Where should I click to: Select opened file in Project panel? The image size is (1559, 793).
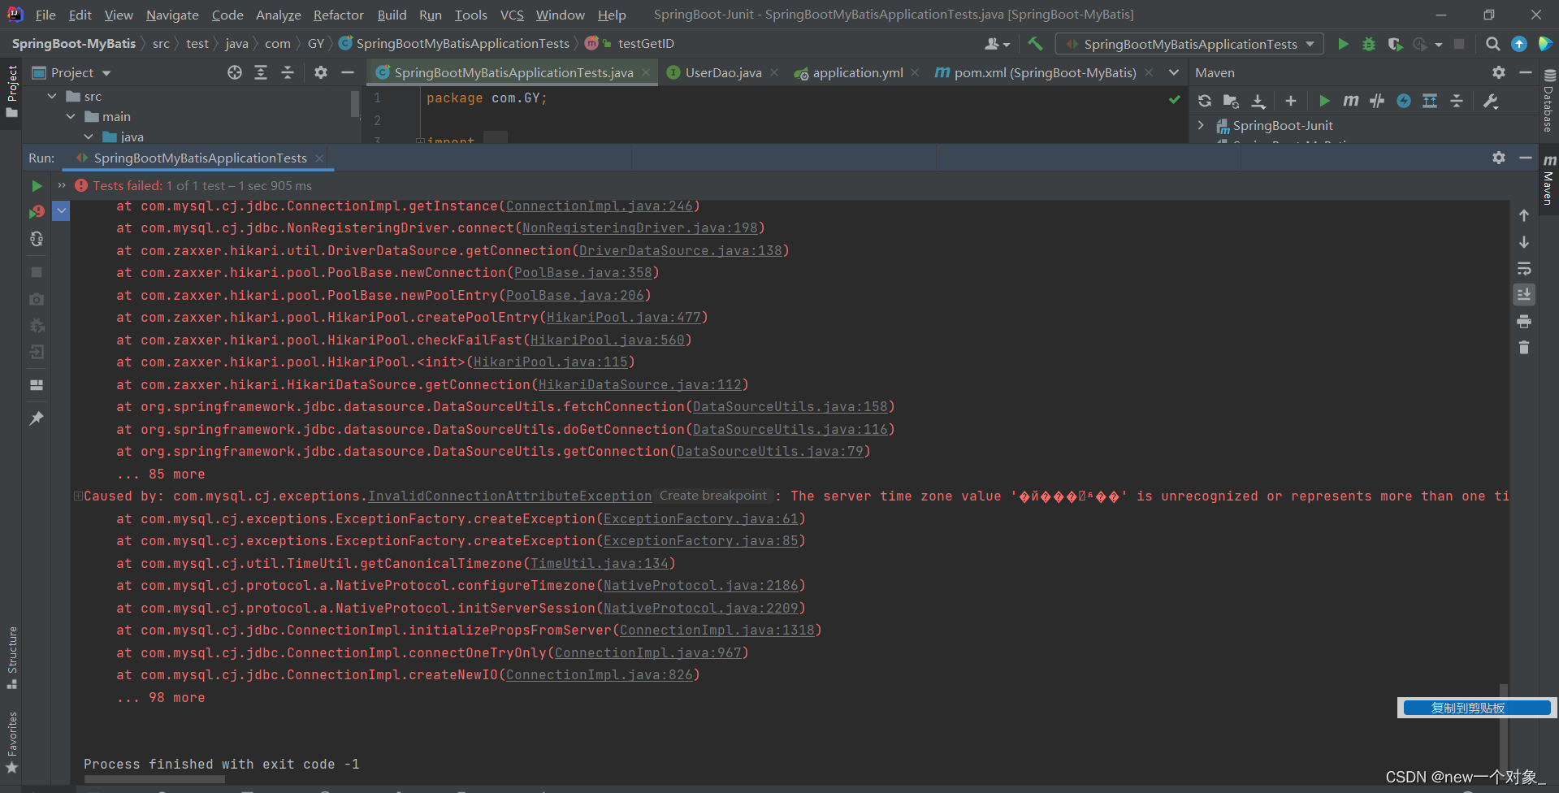click(x=235, y=72)
